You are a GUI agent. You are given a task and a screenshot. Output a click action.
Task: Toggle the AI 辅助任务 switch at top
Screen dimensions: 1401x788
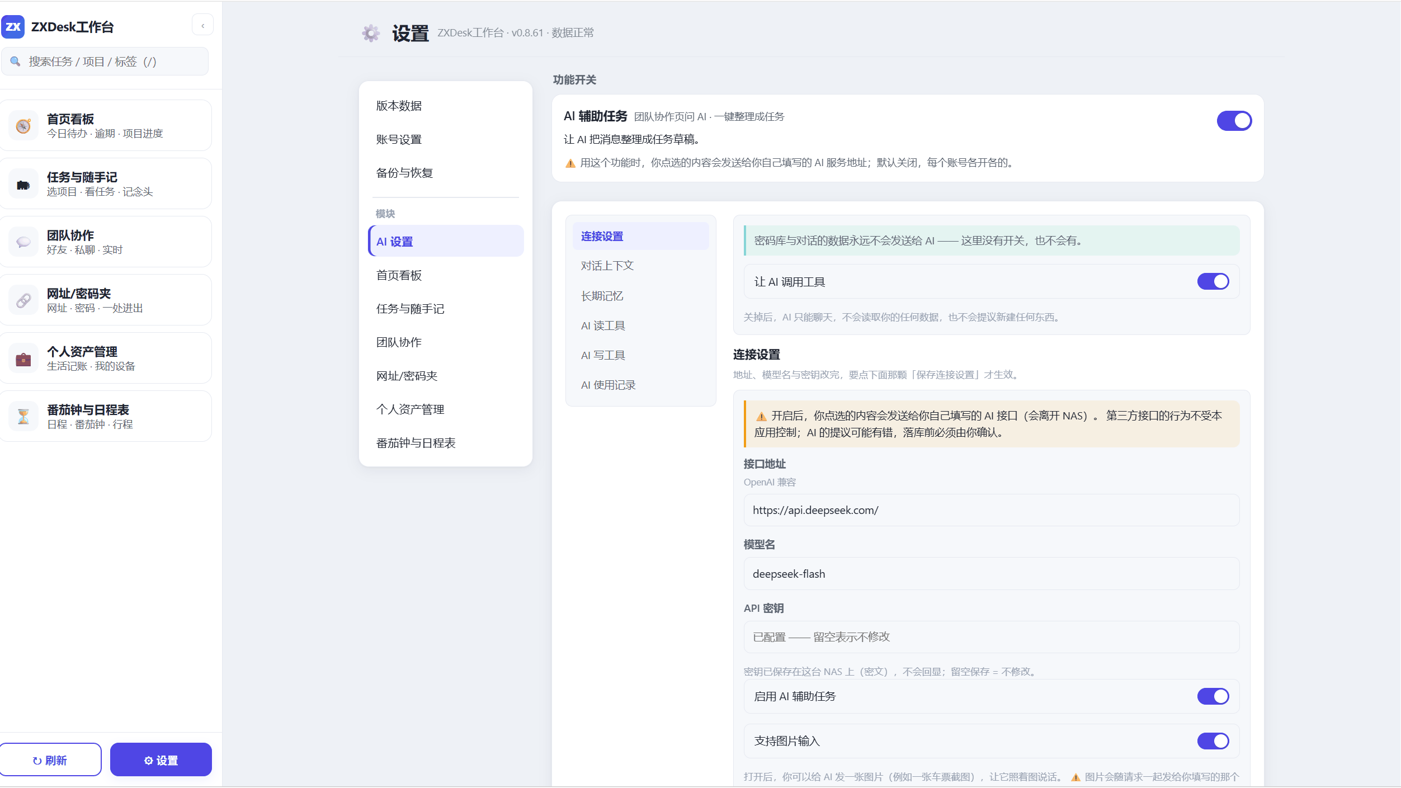pyautogui.click(x=1234, y=121)
